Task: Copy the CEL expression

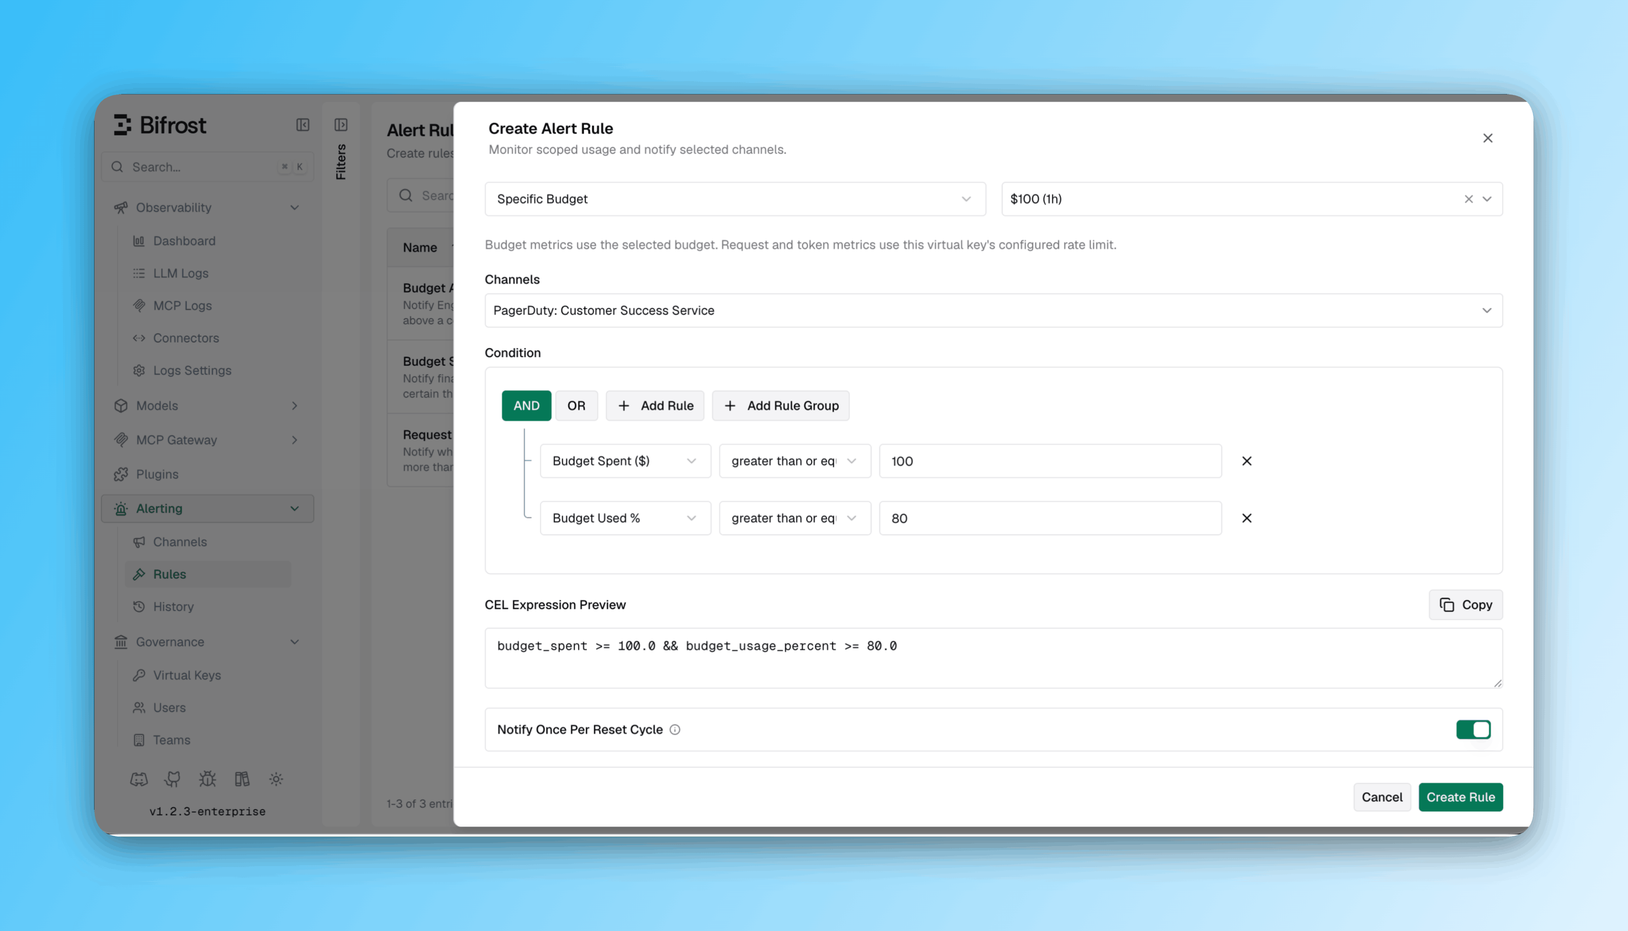Action: 1465,605
